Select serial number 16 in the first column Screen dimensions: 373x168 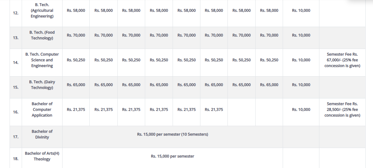[x=16, y=112]
